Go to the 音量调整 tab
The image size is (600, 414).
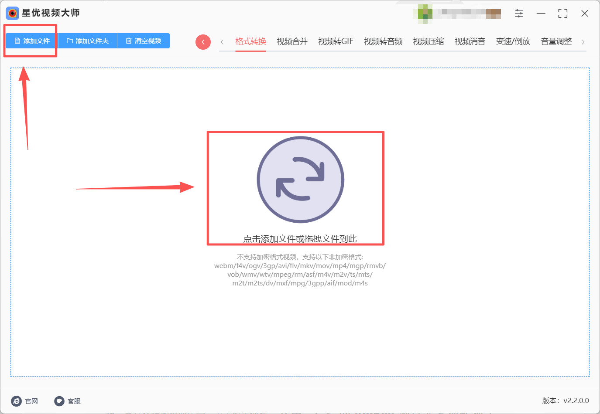(x=556, y=41)
